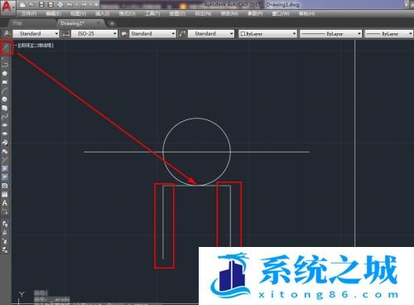414x305 pixels.
Task: Select the Arc tool in draw toolbar
Action: point(5,90)
